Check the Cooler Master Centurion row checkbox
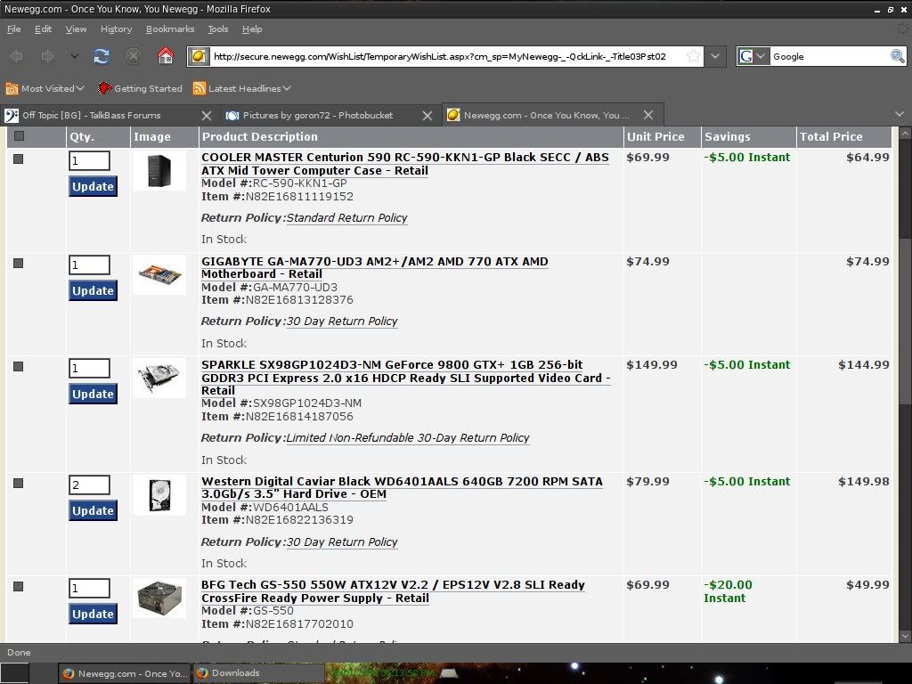The image size is (912, 684). (19, 159)
